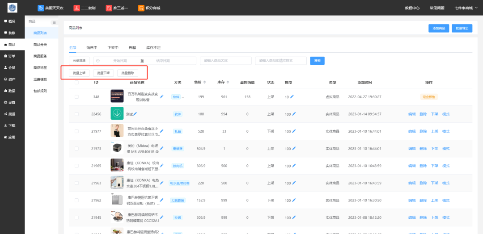Edit sort value pencil in row 22456
Screen dimensions: 483x234
tap(294, 114)
